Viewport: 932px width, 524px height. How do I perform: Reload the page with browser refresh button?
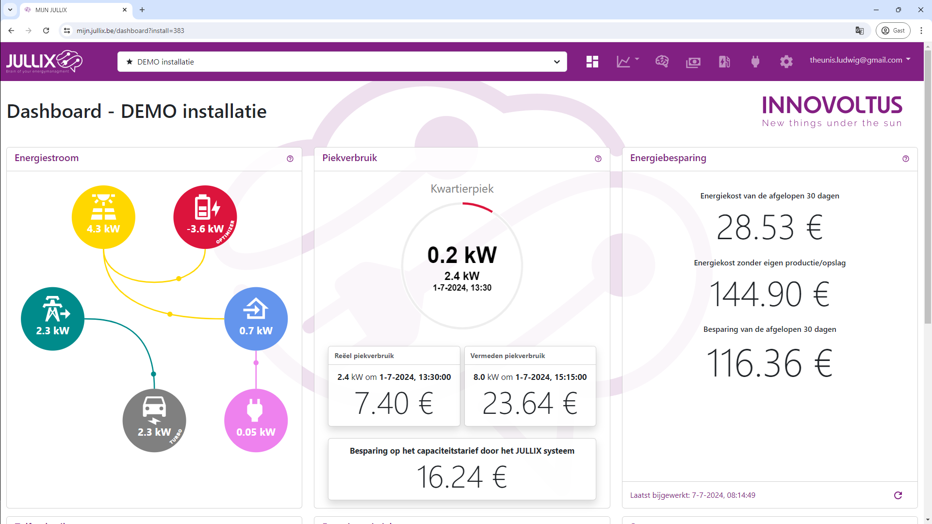point(46,31)
